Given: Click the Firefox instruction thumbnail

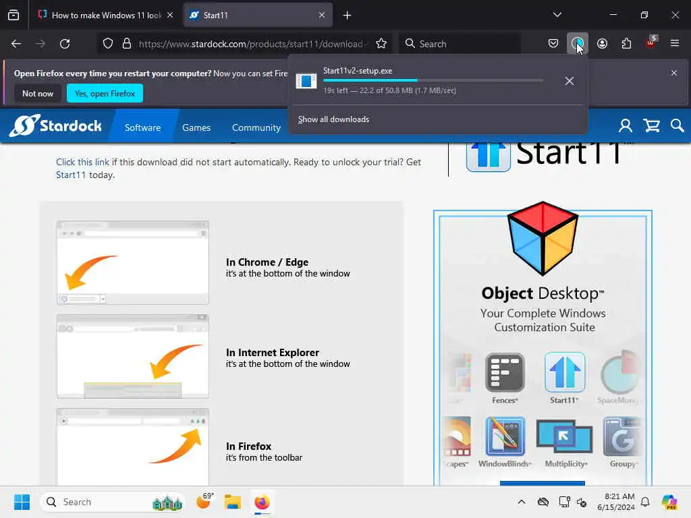Looking at the screenshot, I should click(133, 447).
